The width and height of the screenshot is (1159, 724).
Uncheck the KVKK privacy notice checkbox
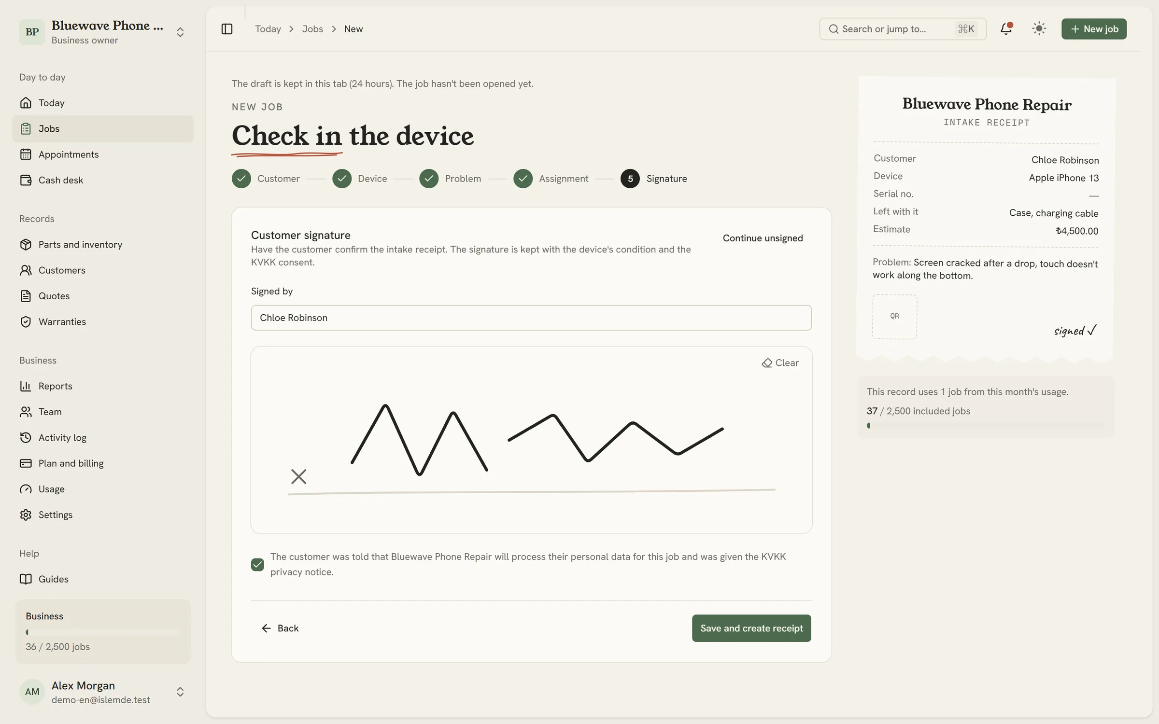[257, 564]
